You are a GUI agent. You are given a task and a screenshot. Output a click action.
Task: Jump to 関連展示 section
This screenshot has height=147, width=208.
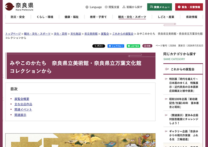(x=20, y=115)
